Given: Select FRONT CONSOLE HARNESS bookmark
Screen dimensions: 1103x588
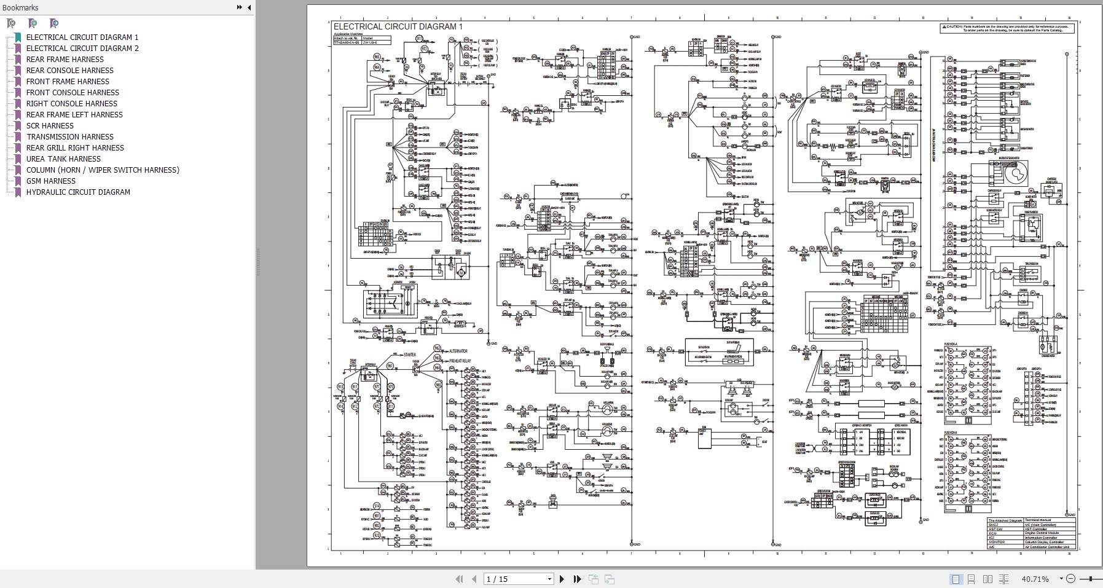Looking at the screenshot, I should coord(73,93).
